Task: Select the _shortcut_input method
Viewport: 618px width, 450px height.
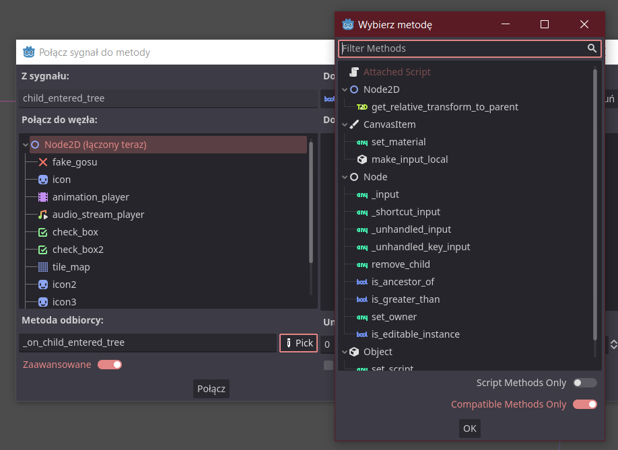Action: coord(405,212)
